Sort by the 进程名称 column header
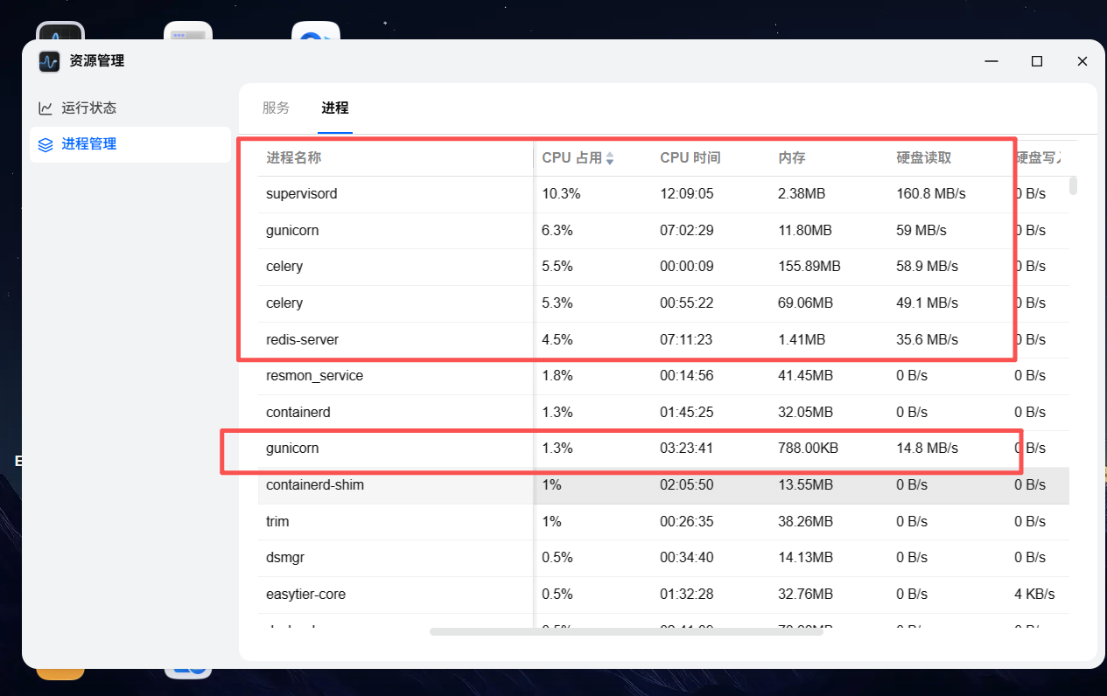 pos(294,158)
